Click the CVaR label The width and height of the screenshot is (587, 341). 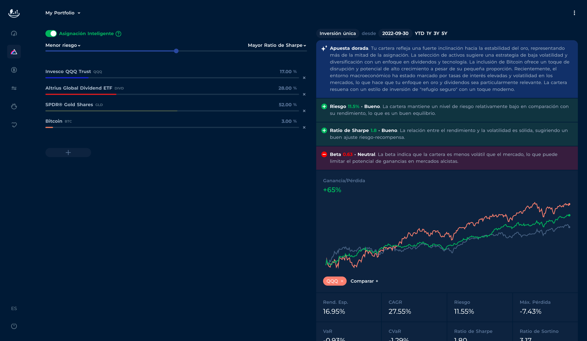click(x=395, y=331)
